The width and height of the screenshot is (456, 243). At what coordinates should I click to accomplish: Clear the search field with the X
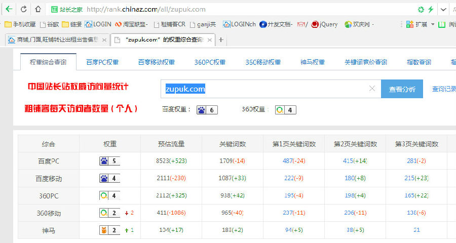point(372,89)
